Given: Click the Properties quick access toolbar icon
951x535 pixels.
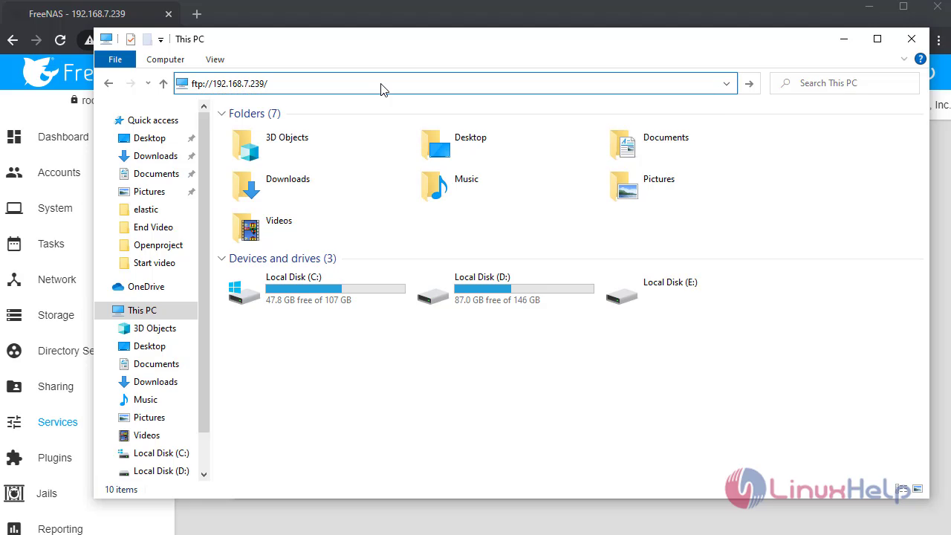Looking at the screenshot, I should coord(131,39).
